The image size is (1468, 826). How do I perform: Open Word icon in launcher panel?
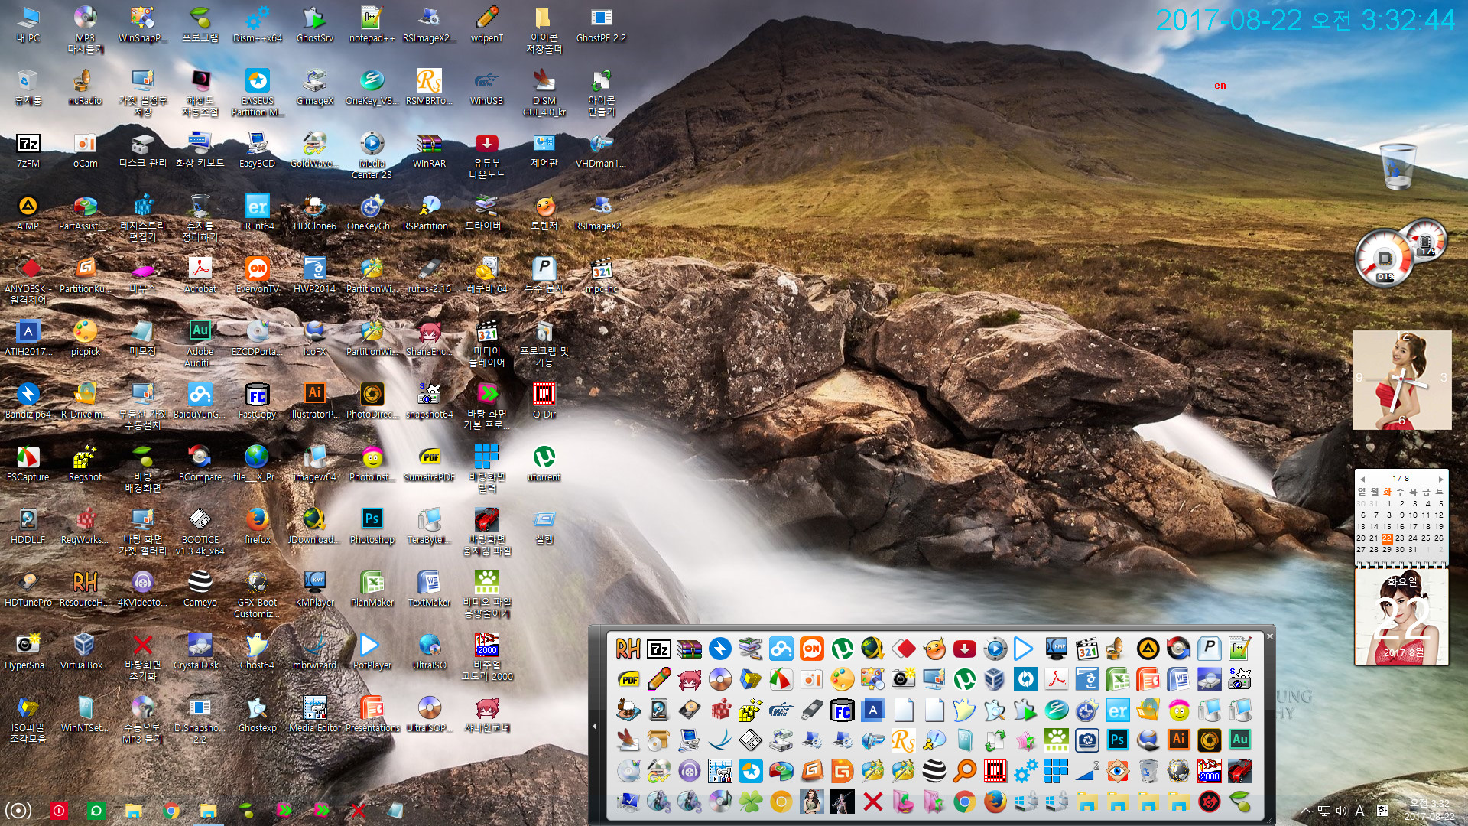[x=1178, y=679]
